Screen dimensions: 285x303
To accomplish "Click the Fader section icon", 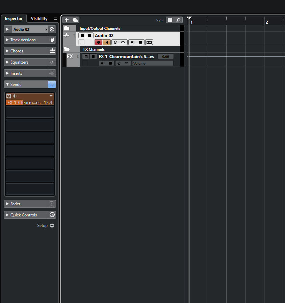I will 52,204.
